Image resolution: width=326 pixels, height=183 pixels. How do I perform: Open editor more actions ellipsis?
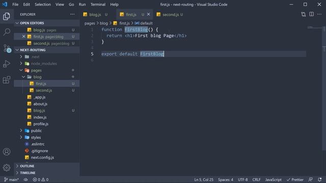319,14
